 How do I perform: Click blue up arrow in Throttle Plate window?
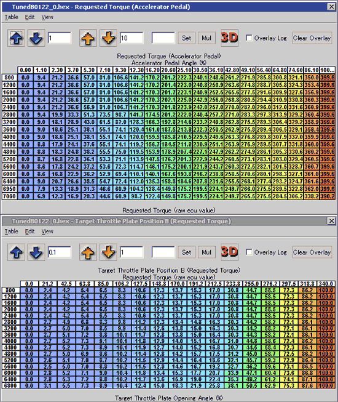pos(16,252)
